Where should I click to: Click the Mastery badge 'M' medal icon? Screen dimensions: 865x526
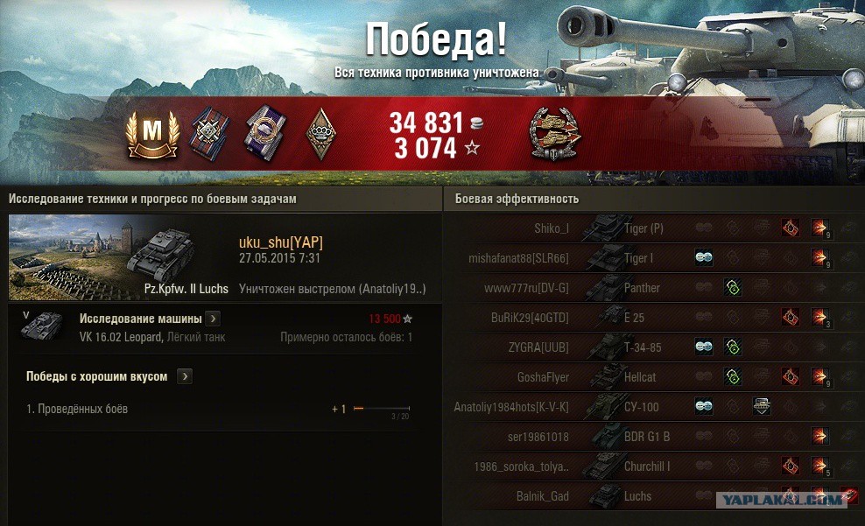click(x=153, y=134)
